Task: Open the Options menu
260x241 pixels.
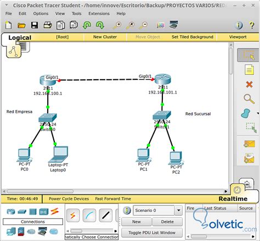Action: point(41,14)
